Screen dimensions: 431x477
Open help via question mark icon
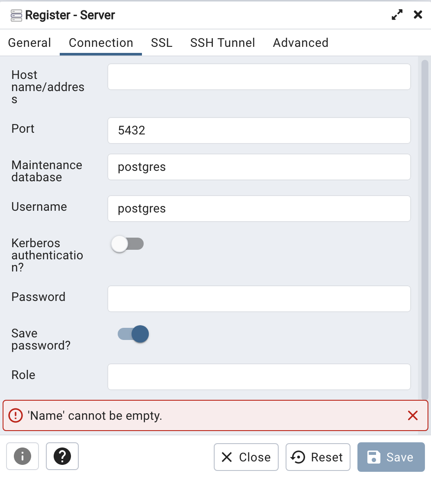point(62,456)
